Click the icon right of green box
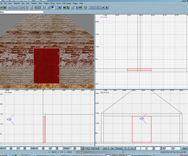This screenshot has height=156, width=188. (68, 7)
